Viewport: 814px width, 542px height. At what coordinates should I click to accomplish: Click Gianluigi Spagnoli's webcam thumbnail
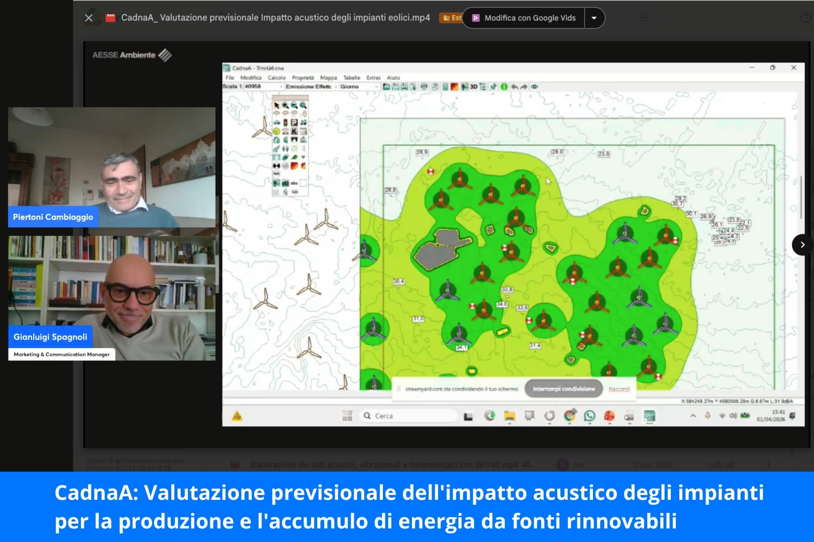(x=112, y=298)
